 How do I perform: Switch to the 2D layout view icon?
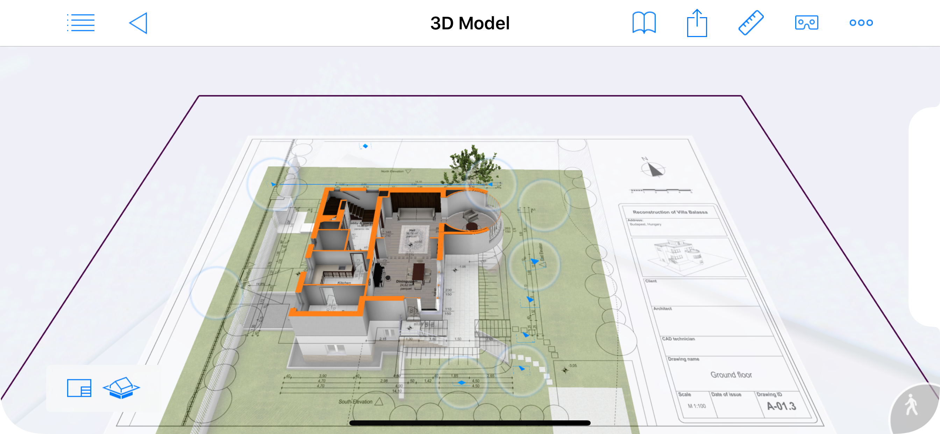click(79, 388)
